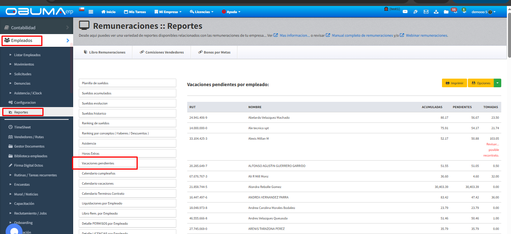Open the envelope mail icon
511x234 pixels.
click(x=426, y=12)
